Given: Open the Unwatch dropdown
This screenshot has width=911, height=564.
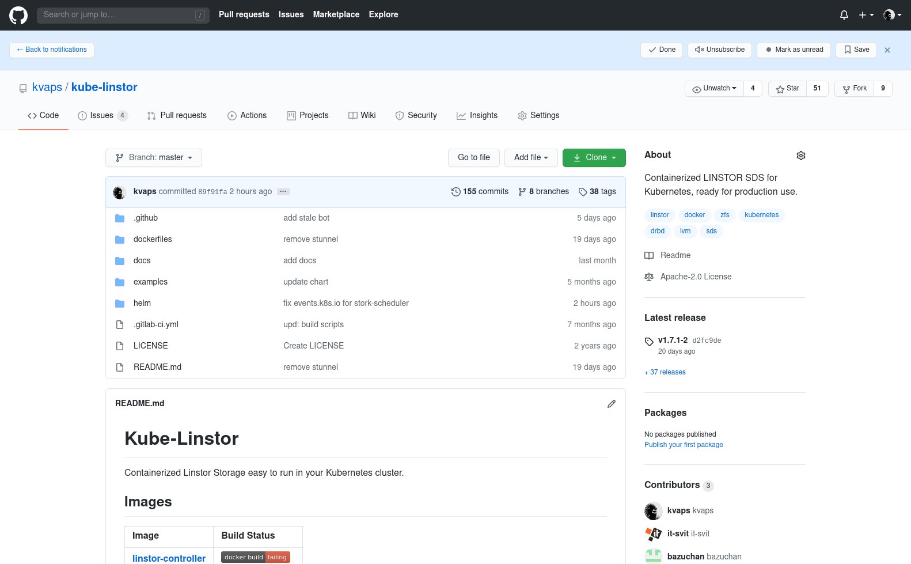Looking at the screenshot, I should point(714,89).
